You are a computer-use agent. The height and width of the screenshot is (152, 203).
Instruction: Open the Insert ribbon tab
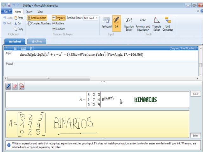tap(29, 12)
